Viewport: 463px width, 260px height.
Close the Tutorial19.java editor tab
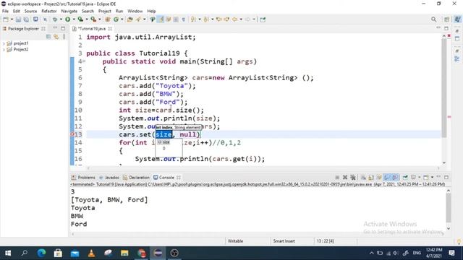point(110,29)
